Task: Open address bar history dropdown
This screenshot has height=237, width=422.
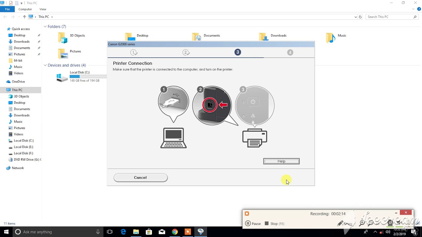Action: click(355, 17)
